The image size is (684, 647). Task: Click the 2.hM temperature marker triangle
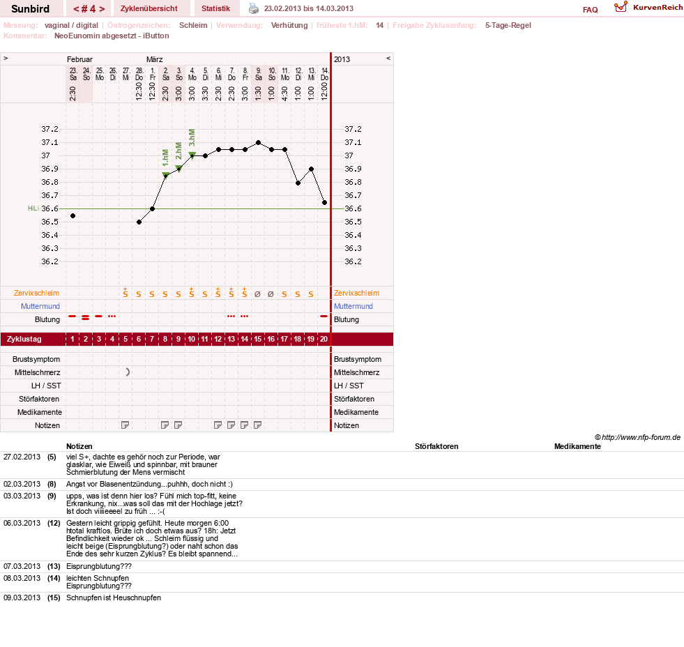tap(178, 169)
